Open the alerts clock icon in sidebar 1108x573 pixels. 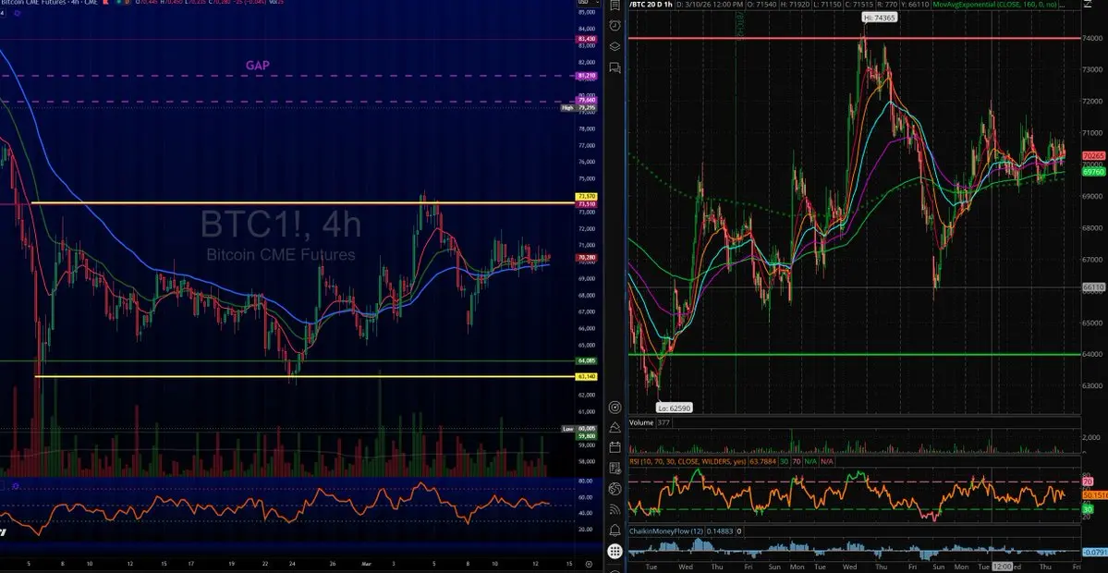coord(614,26)
